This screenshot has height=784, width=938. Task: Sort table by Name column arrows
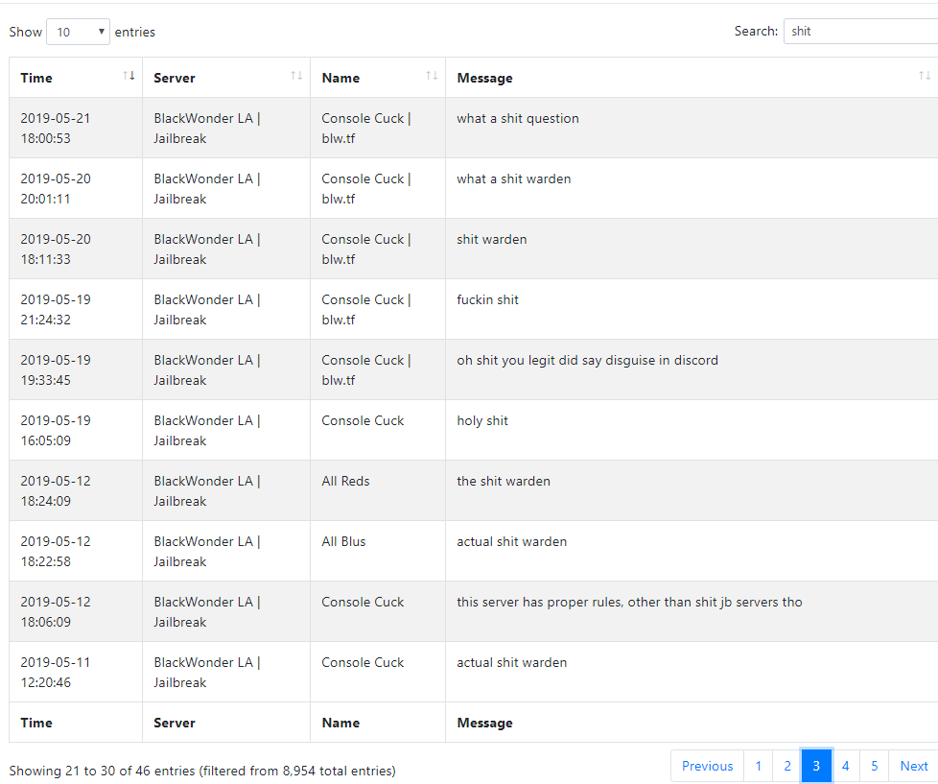[432, 76]
